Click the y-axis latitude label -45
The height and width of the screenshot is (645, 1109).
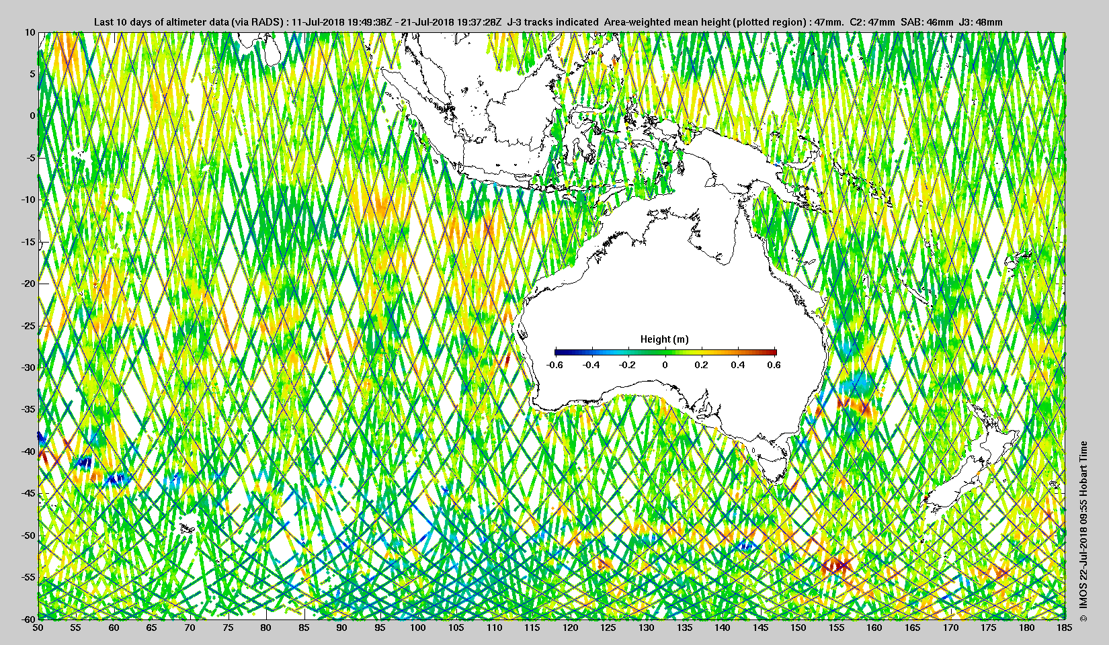click(x=28, y=493)
